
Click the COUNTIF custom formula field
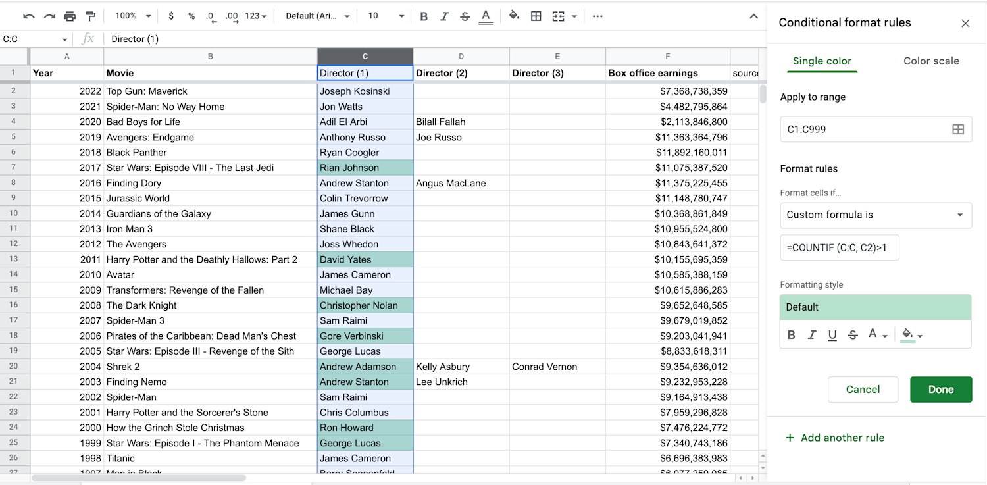click(840, 248)
